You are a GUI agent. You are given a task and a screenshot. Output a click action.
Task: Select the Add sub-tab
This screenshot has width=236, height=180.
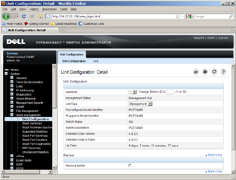(96, 61)
